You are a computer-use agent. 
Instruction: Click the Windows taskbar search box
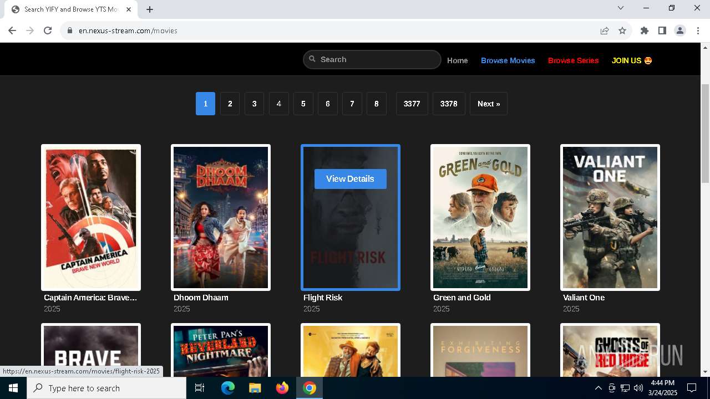106,388
